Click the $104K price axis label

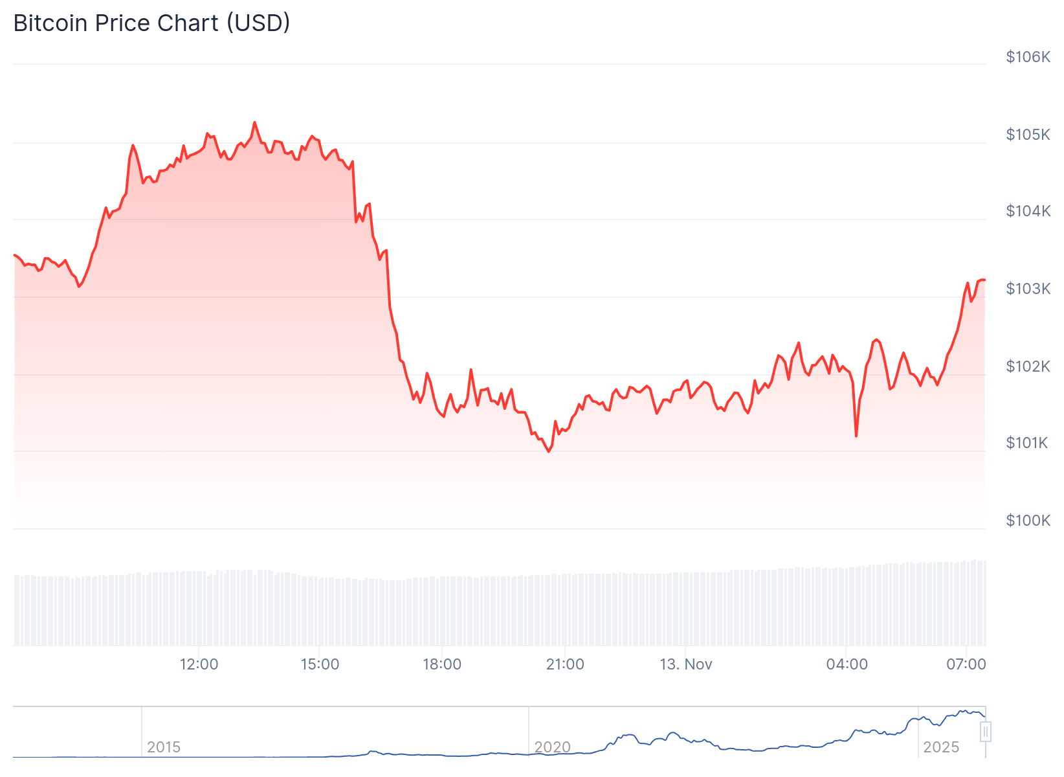(1028, 211)
